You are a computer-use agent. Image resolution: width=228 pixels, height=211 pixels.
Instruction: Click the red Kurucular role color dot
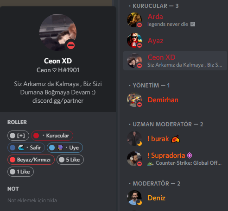(36, 136)
